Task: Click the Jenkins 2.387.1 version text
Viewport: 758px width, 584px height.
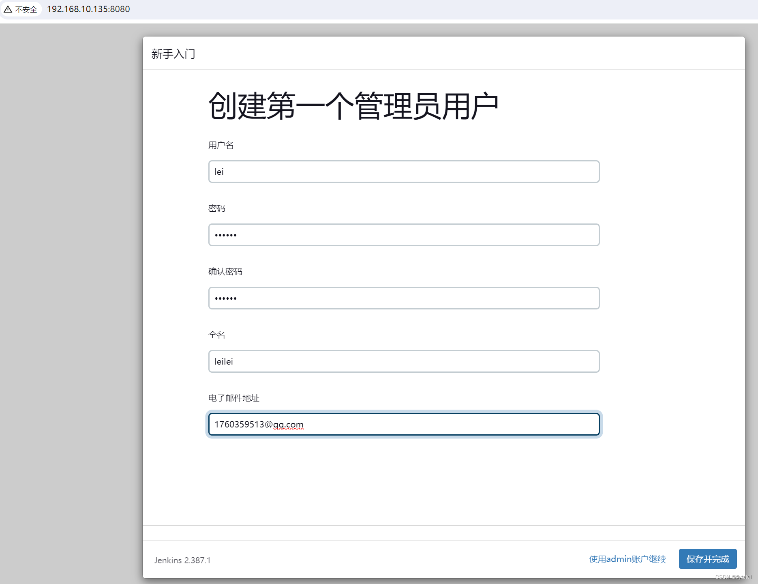Action: click(x=182, y=560)
